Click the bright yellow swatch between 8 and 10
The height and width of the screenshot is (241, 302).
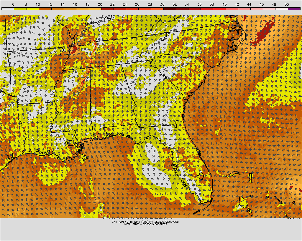(33, 9)
